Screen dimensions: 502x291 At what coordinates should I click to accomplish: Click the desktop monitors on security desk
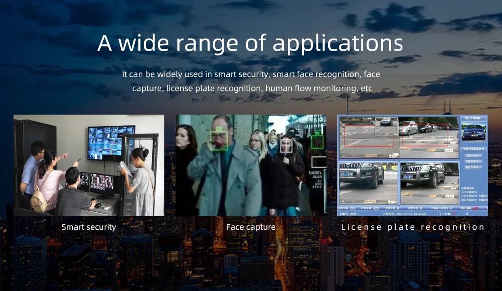97,184
